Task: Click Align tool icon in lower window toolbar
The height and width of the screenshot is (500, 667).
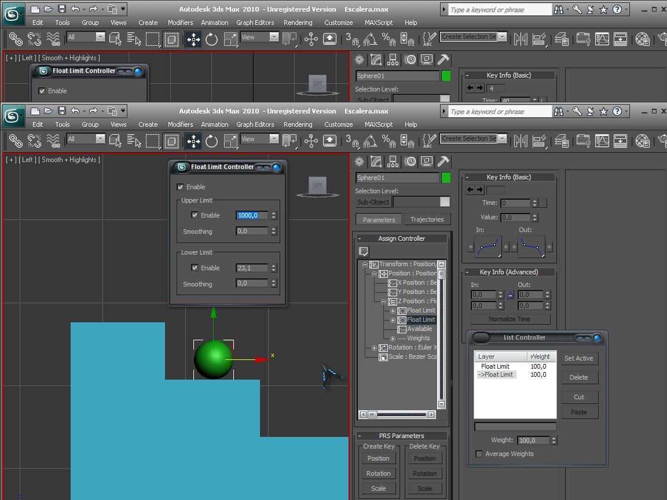Action: coord(539,141)
